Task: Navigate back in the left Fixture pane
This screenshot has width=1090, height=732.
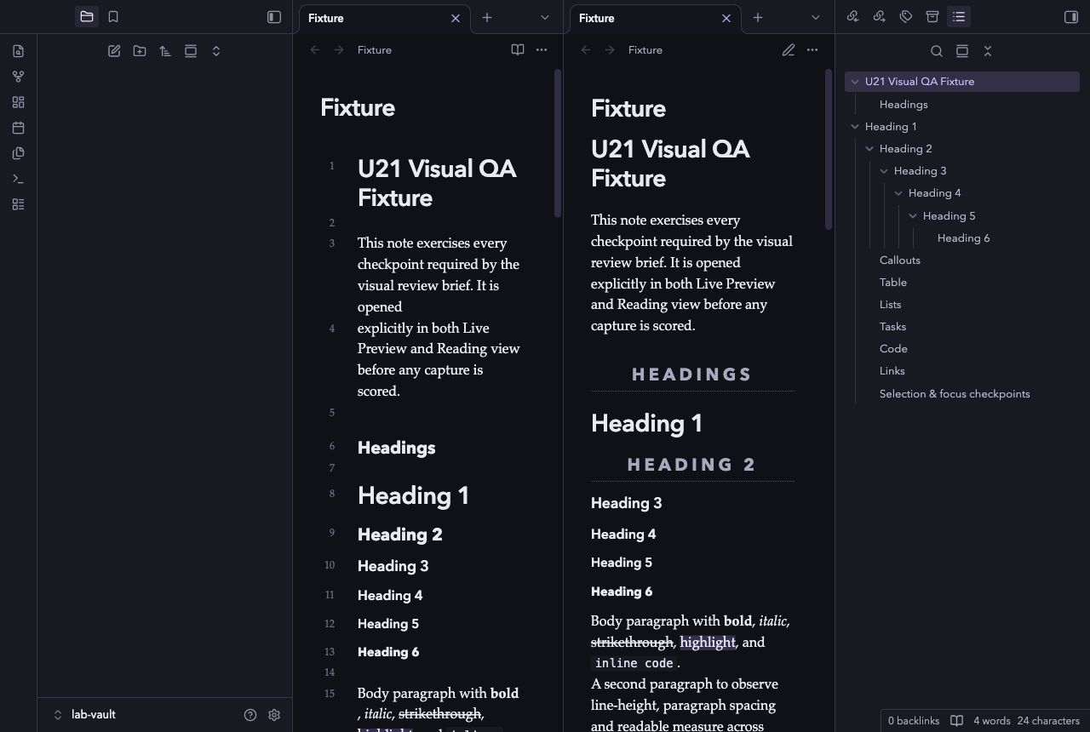Action: 315,50
